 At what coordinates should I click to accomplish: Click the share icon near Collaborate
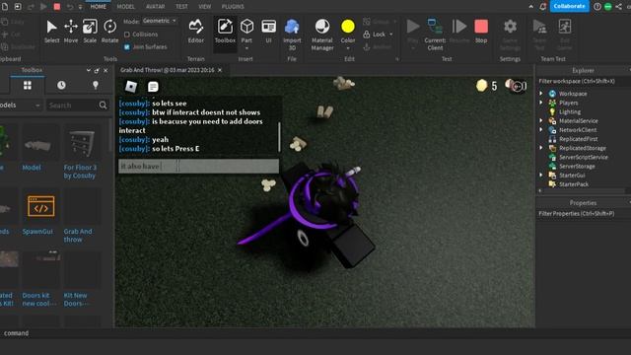tap(618, 7)
